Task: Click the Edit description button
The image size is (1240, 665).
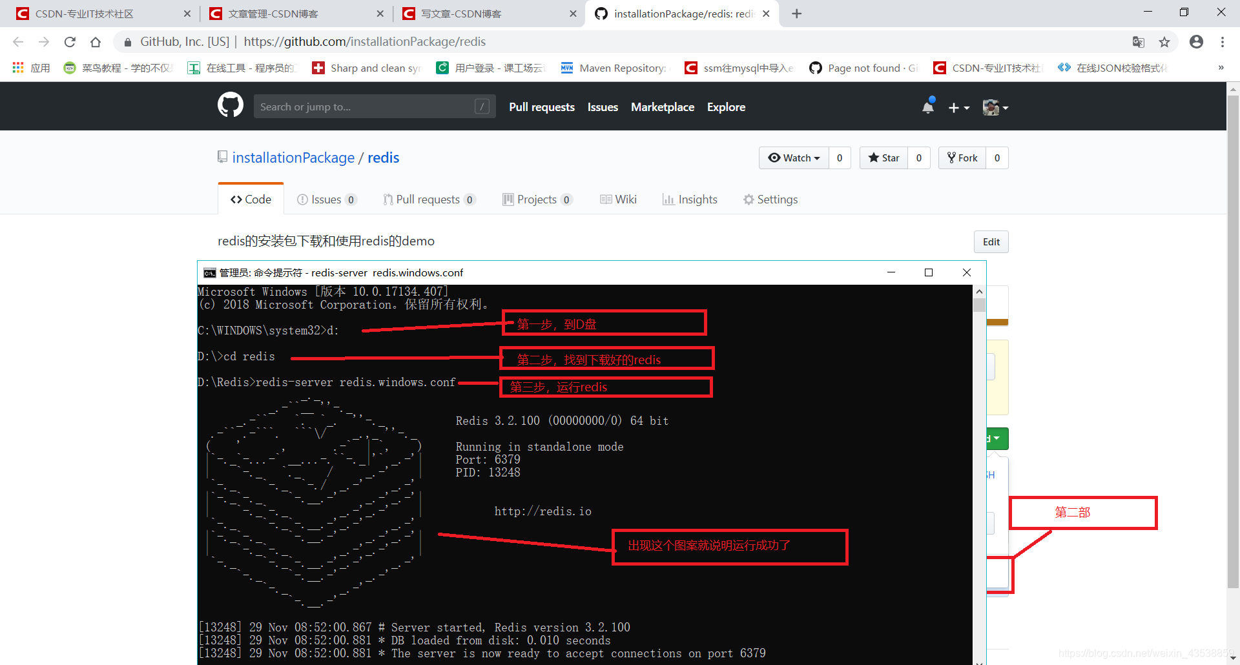Action: [x=991, y=241]
